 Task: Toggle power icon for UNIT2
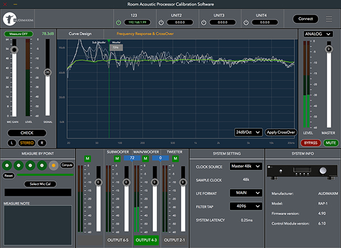pyautogui.click(x=161, y=22)
